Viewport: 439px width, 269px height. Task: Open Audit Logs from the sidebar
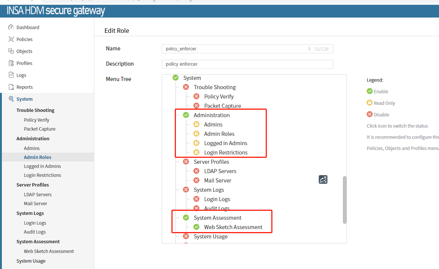[x=35, y=232]
